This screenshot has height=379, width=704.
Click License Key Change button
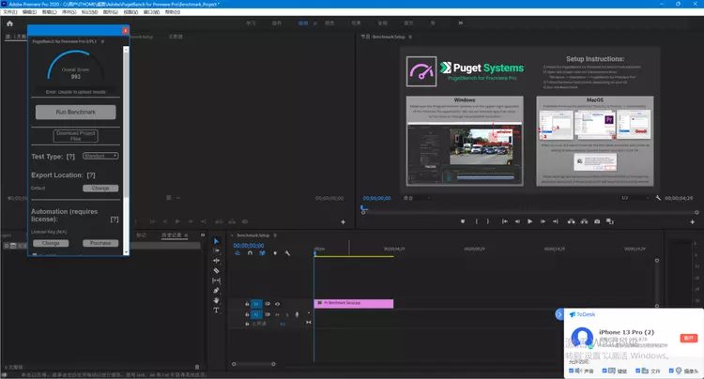(x=51, y=243)
